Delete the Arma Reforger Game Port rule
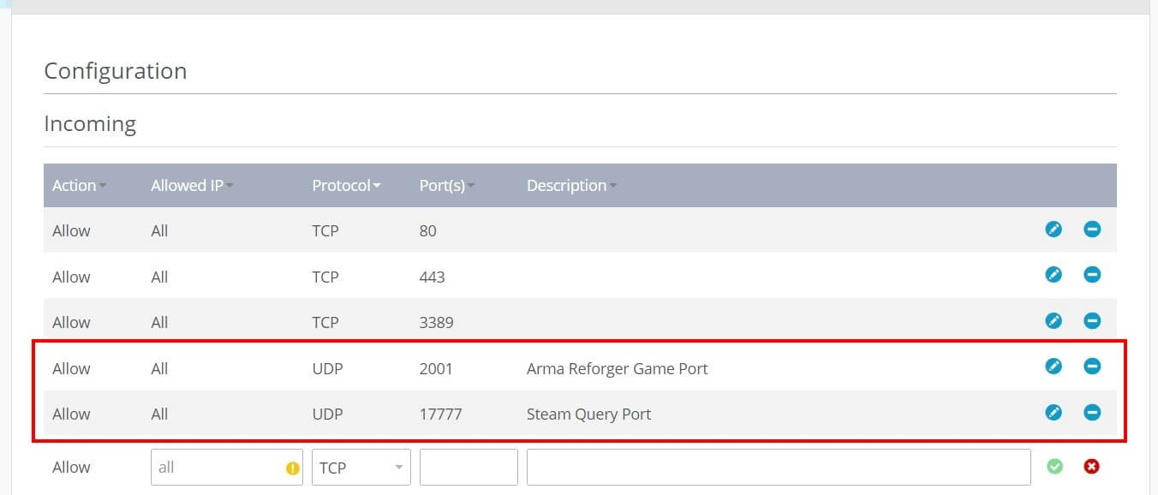The width and height of the screenshot is (1158, 495). [1092, 367]
